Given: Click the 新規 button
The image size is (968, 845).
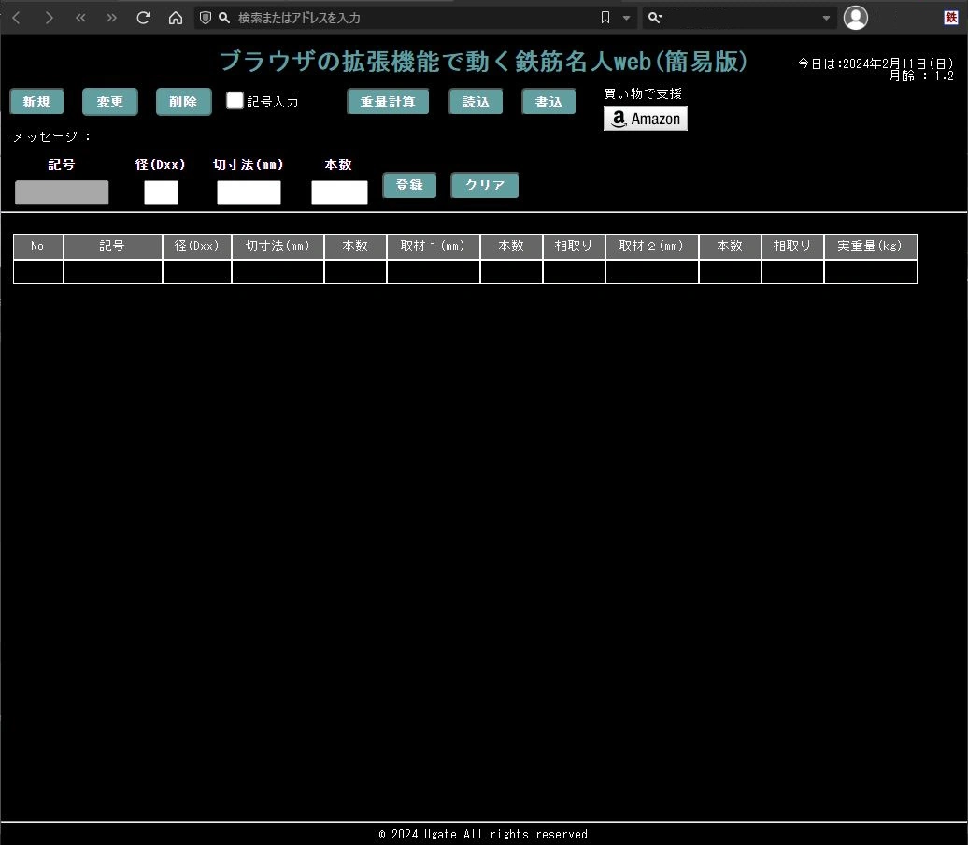Looking at the screenshot, I should point(36,102).
